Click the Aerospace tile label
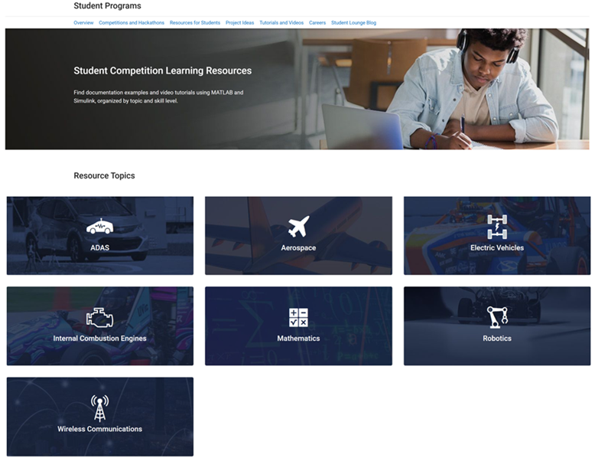 298,248
